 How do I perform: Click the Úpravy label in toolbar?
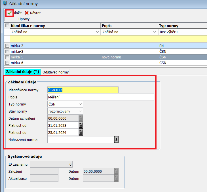pos(24,19)
